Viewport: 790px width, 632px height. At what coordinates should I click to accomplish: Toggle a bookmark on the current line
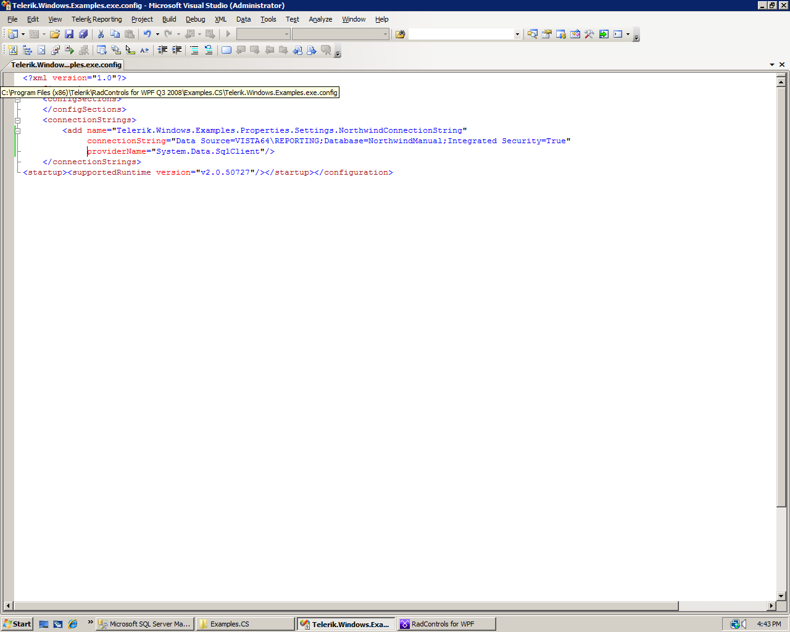click(227, 50)
